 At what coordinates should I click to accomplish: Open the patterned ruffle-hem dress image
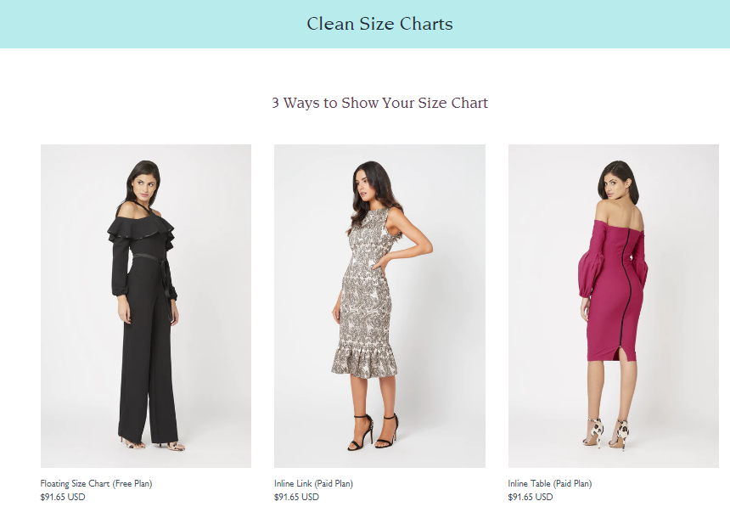[x=379, y=306]
